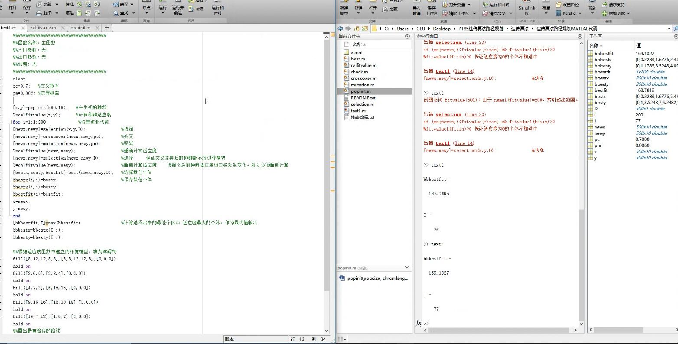Click the 'Users' breadcrumb in address bar
The width and height of the screenshot is (678, 344).
point(402,29)
